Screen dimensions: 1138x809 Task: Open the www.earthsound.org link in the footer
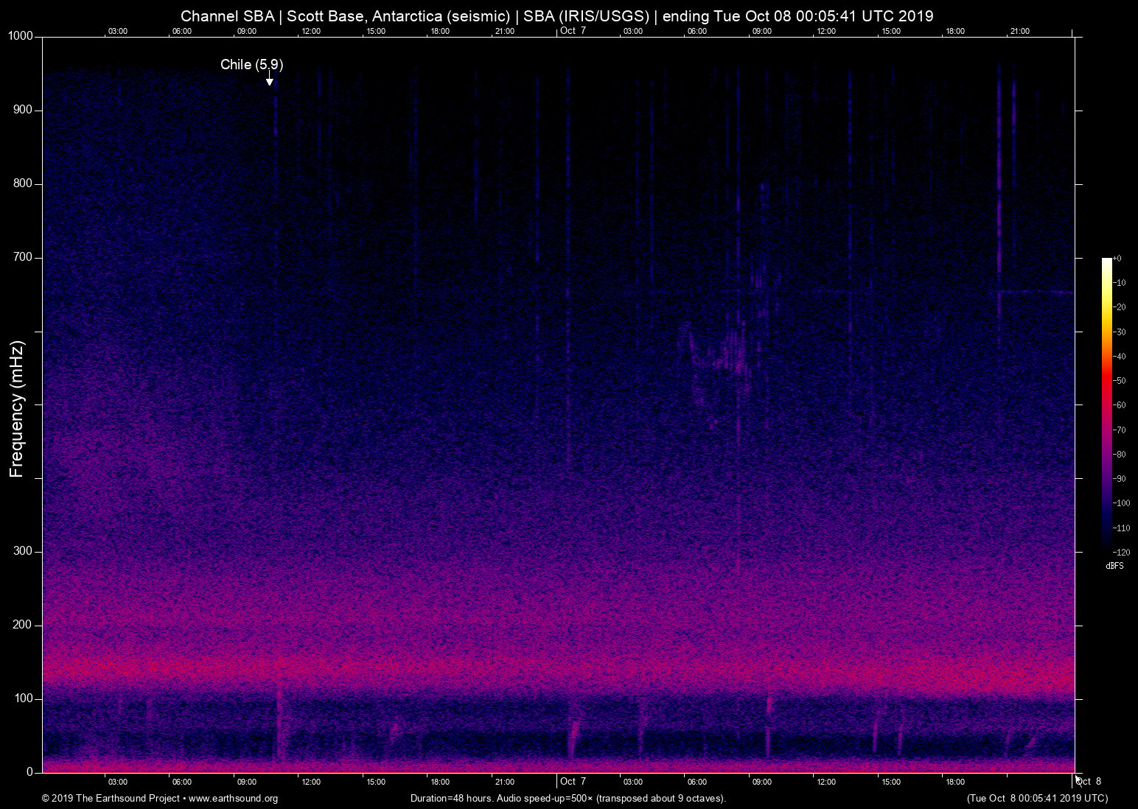(233, 799)
